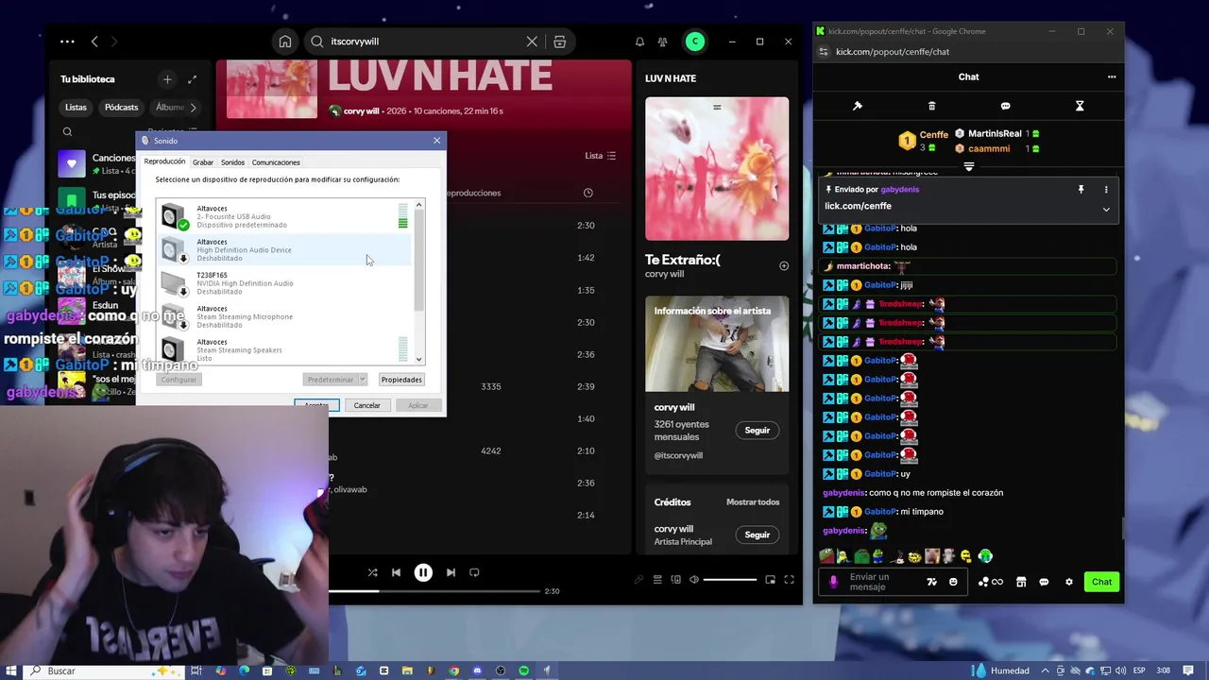Image resolution: width=1209 pixels, height=680 pixels.
Task: Expand the pinned message chevron
Action: (1106, 210)
